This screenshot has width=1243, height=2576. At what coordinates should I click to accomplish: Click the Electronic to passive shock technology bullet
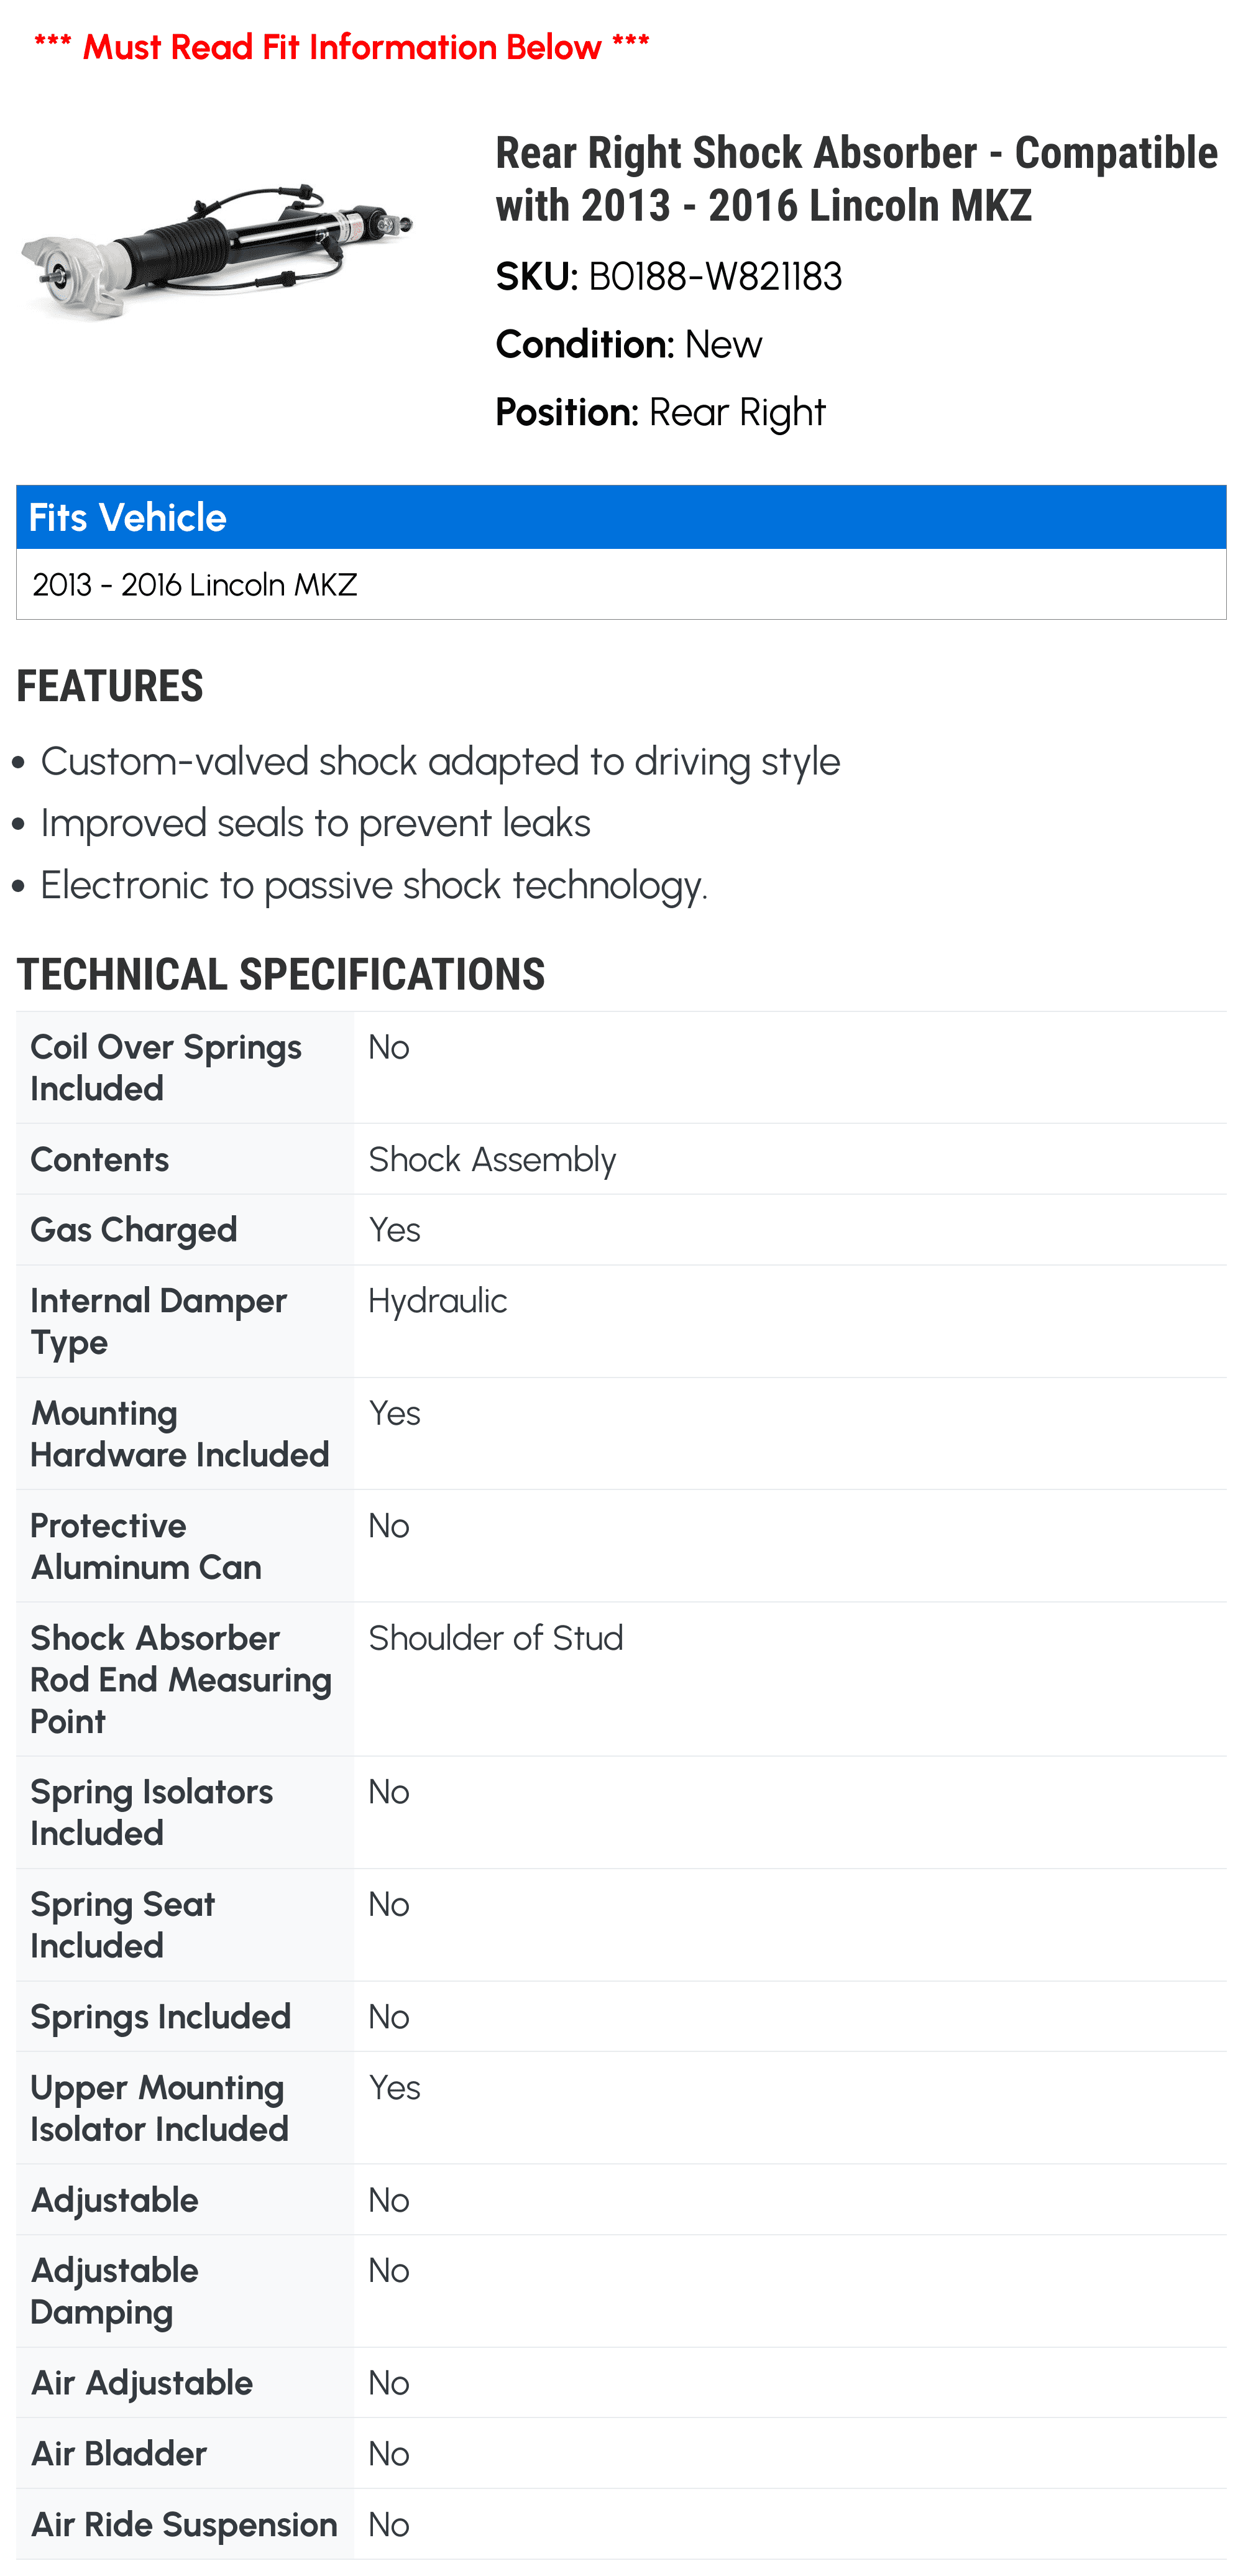coord(373,886)
